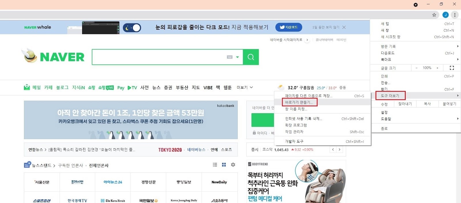Click 복사 in the edit row
Screen dimensions: 461x203
[427, 104]
